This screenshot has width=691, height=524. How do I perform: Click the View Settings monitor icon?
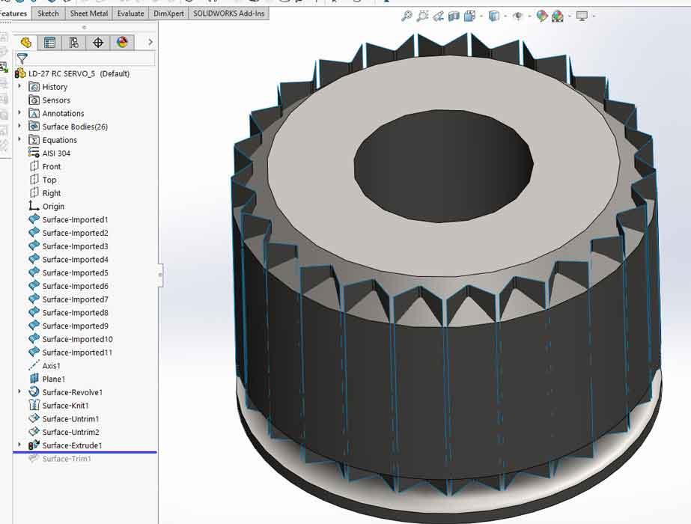pos(582,16)
